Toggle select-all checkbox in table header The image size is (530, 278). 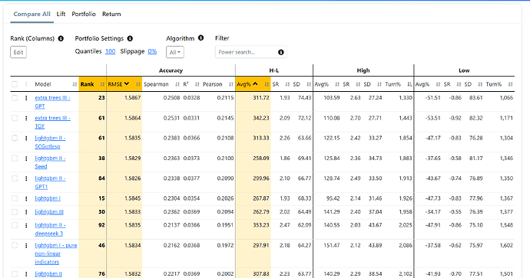[15, 84]
